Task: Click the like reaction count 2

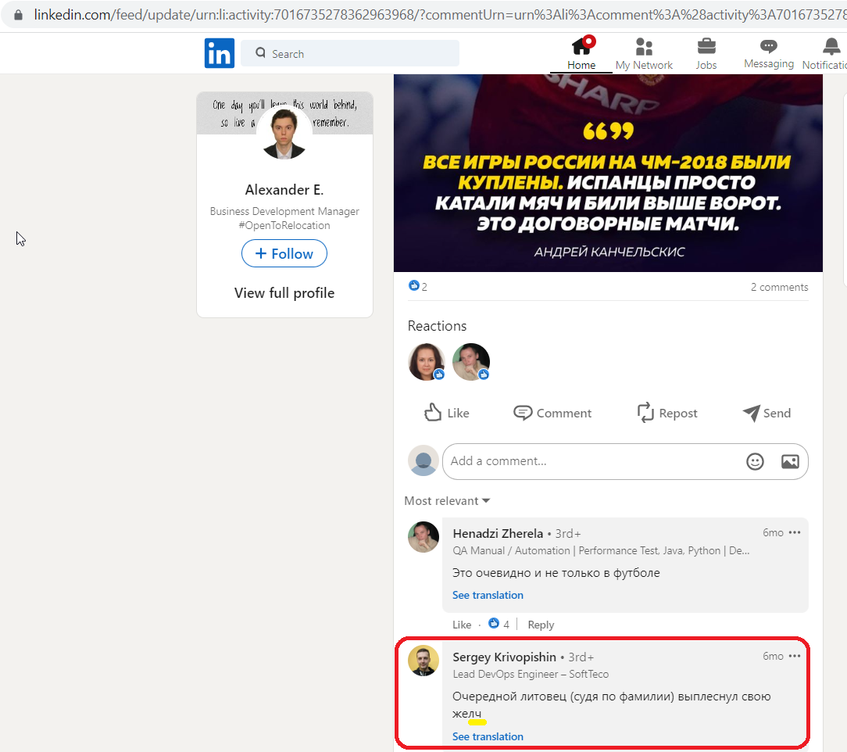Action: 418,286
